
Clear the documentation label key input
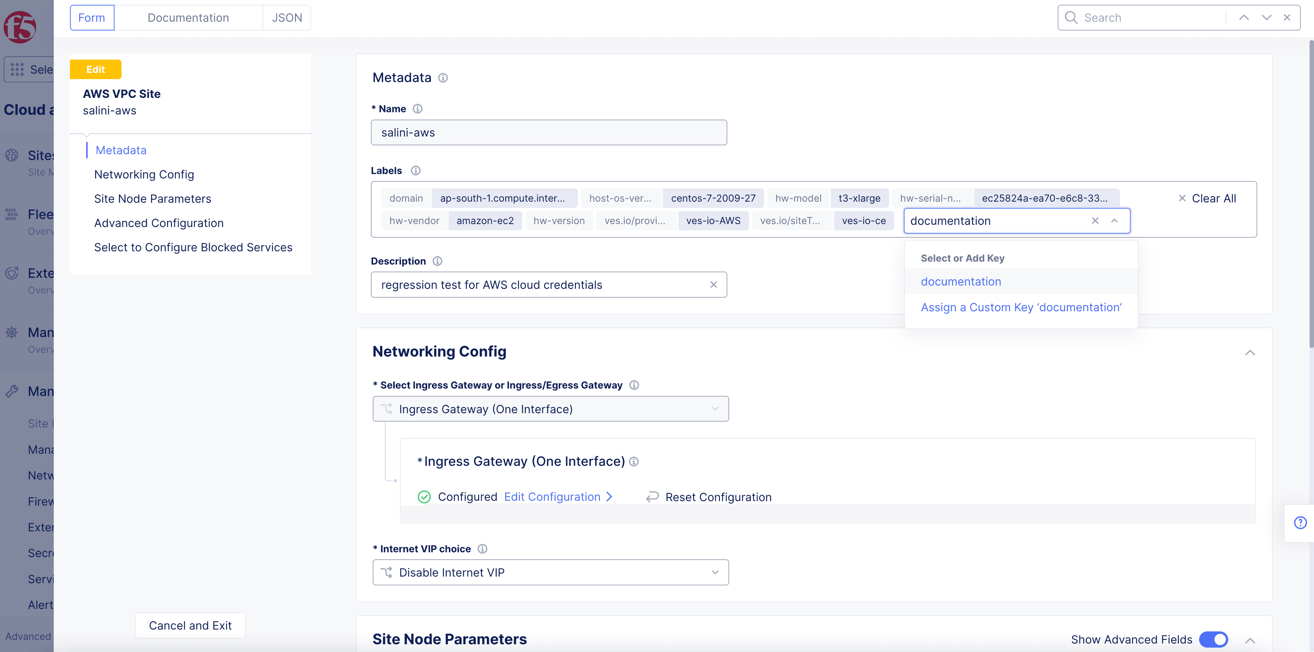tap(1095, 221)
